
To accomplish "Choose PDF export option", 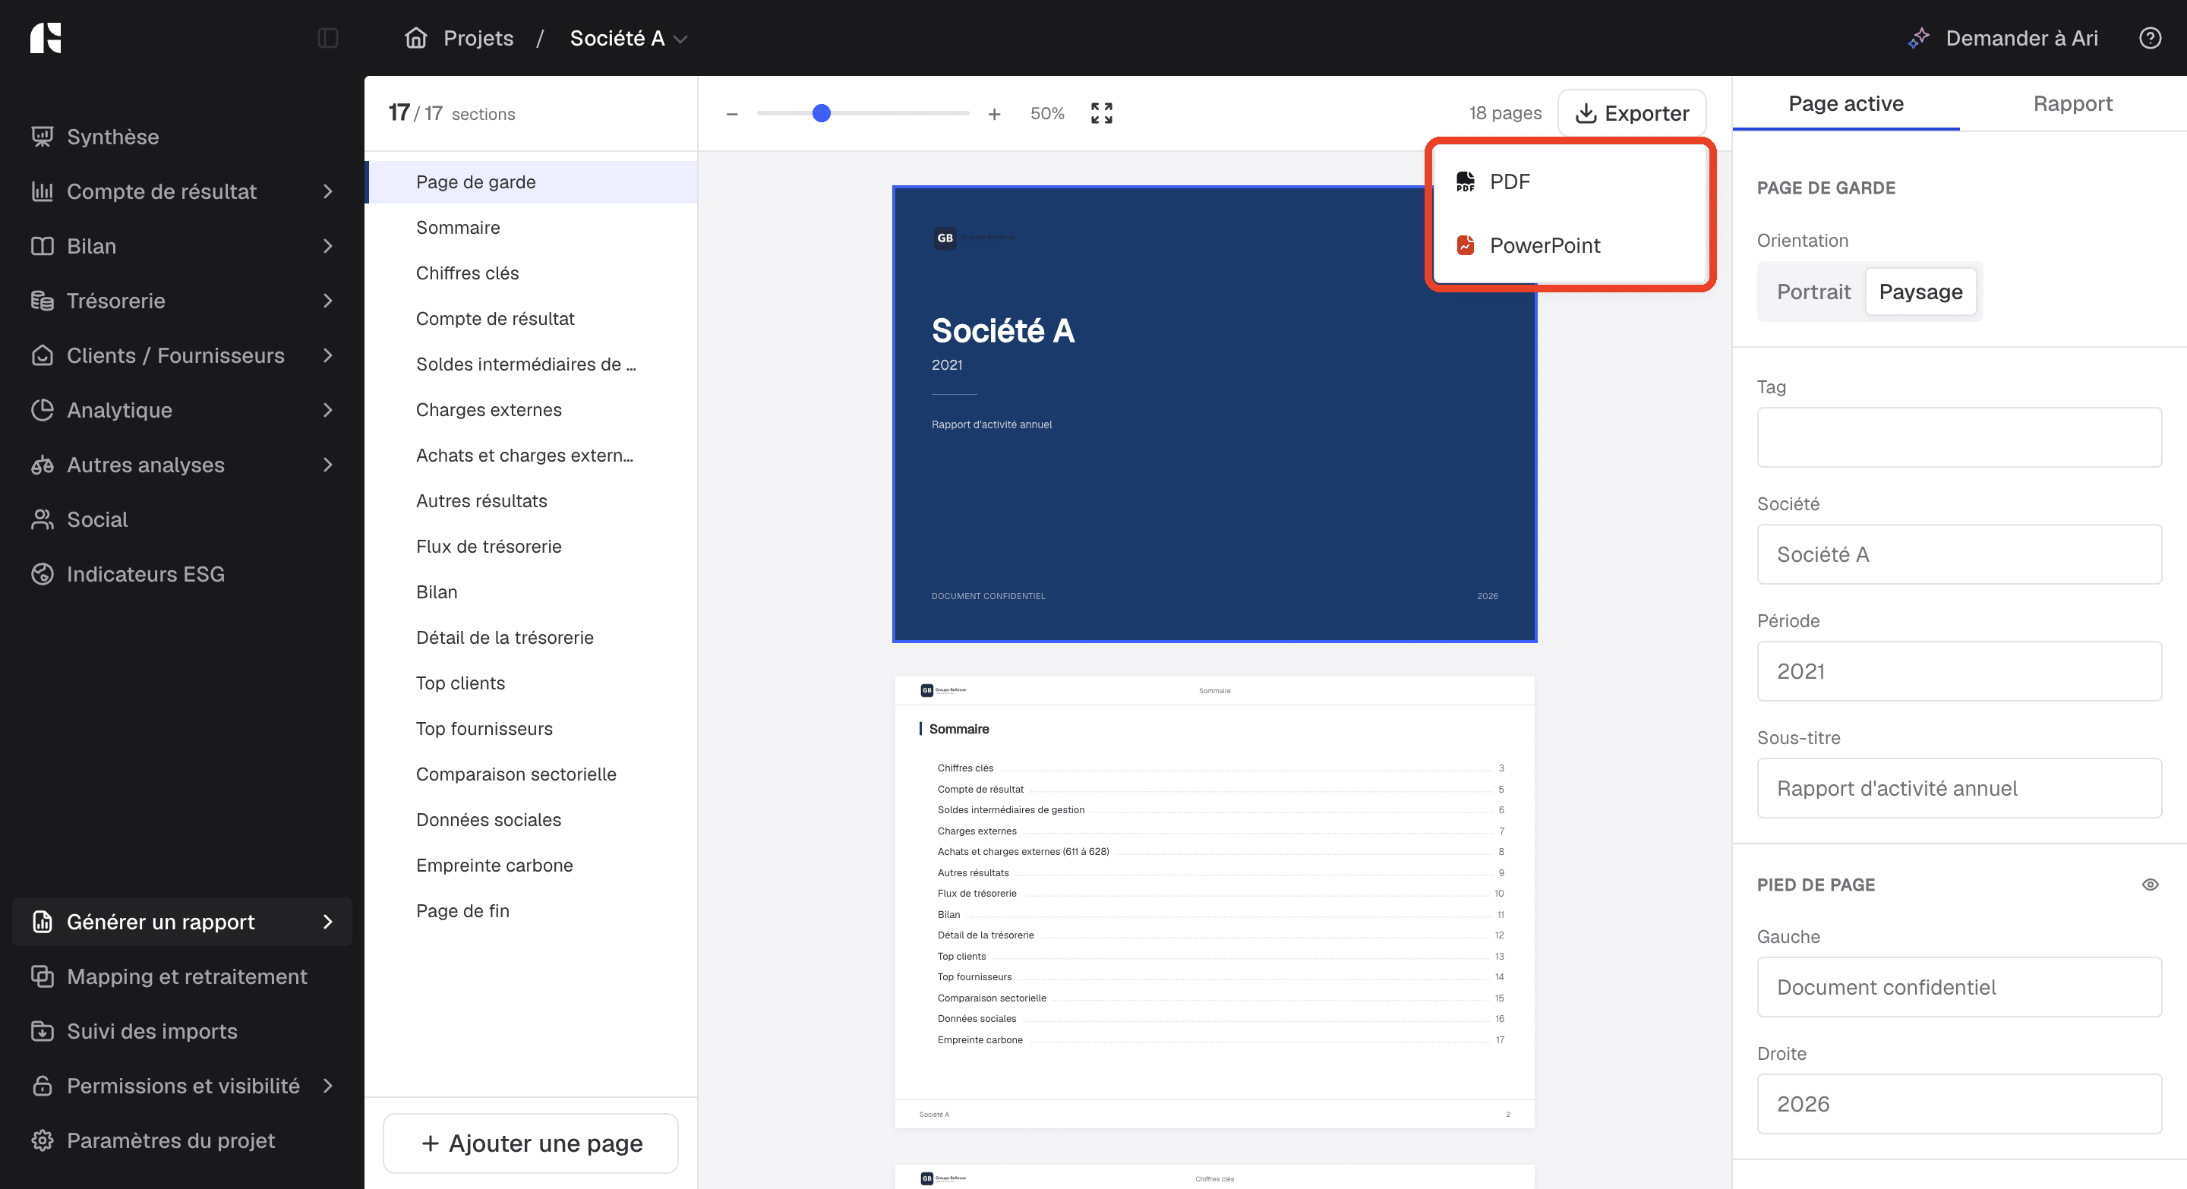I will tap(1569, 181).
